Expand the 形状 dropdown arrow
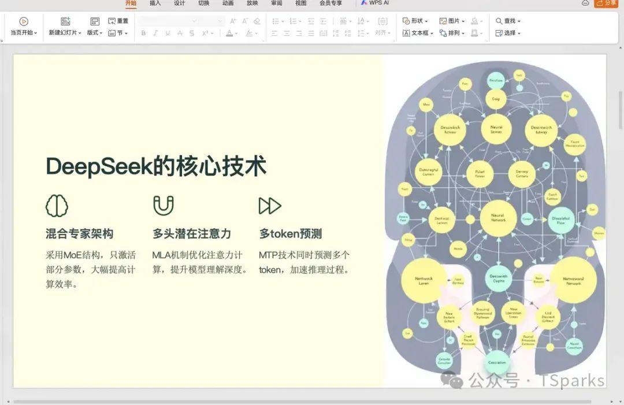 (x=426, y=21)
